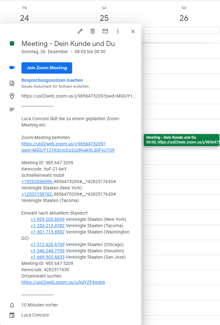
Task: Open Besprechungsnotizen machen link
Action: tap(52, 80)
